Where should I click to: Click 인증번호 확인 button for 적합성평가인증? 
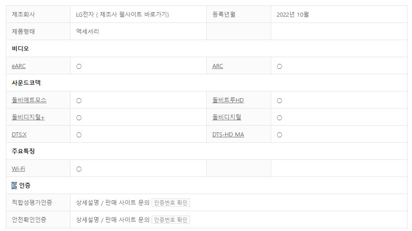pos(171,203)
